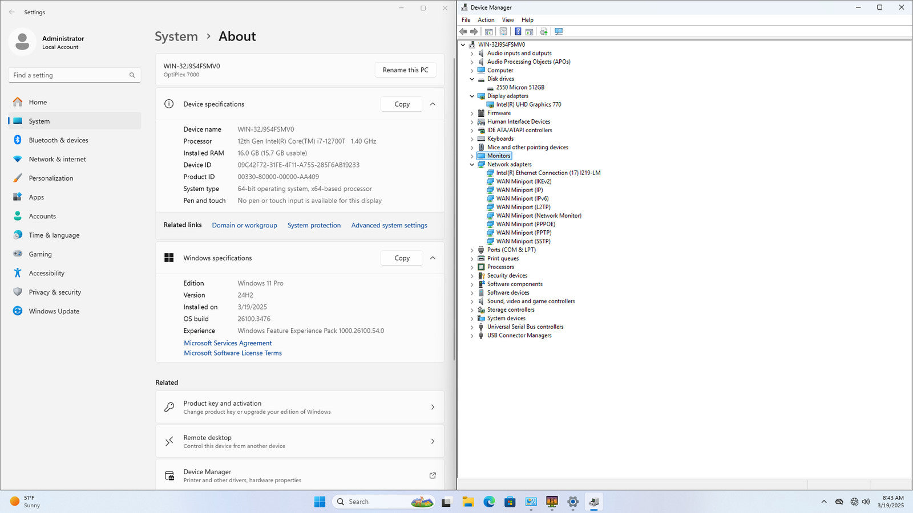The image size is (913, 513).
Task: Open the Help menu in Device Manager
Action: click(527, 20)
